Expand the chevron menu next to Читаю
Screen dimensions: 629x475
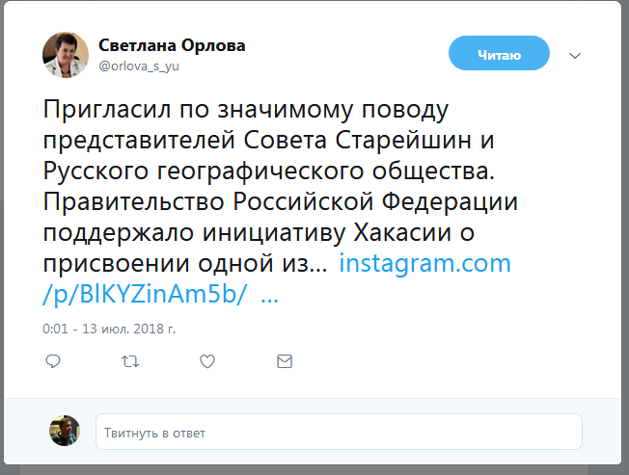tap(575, 55)
